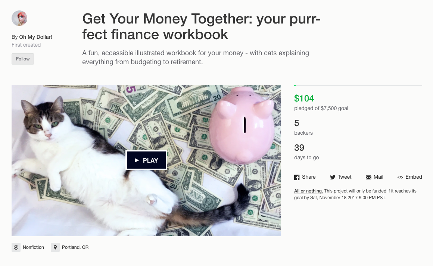
Task: Open the All or nothing explanation link
Action: pos(308,191)
